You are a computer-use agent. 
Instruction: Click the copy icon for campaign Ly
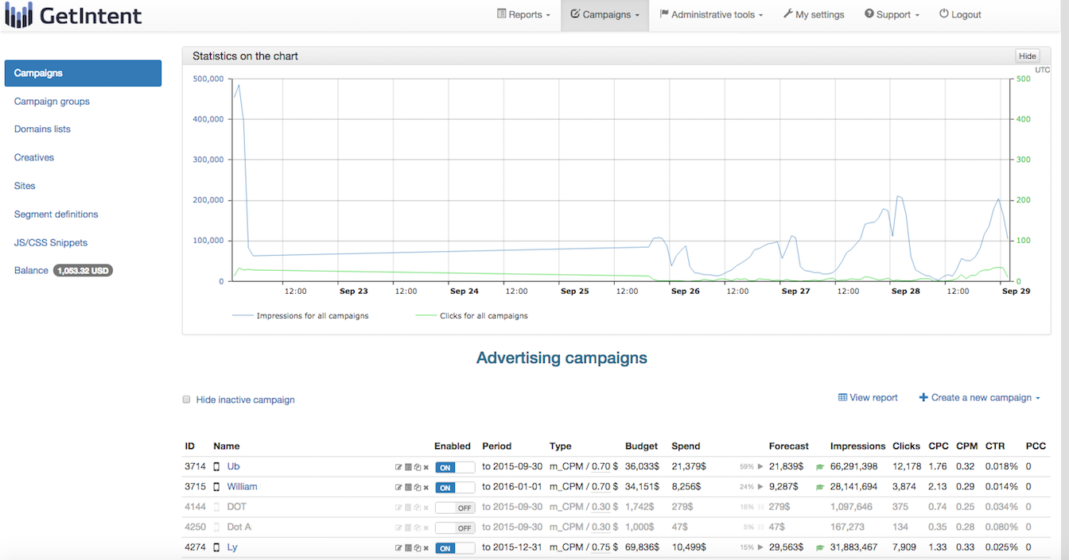click(x=418, y=548)
